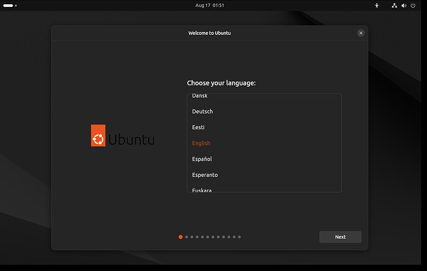
Task: Open the volume speaker icon
Action: tap(404, 6)
